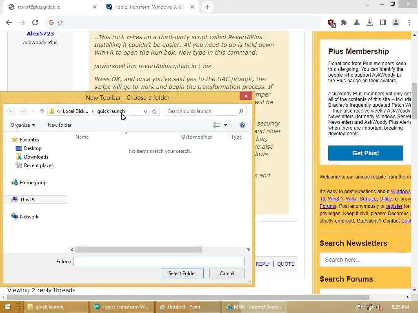Click the Select Folder button
This screenshot has height=313, width=418.
tap(182, 273)
